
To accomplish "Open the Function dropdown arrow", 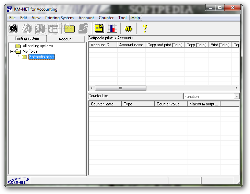I will point(237,96).
